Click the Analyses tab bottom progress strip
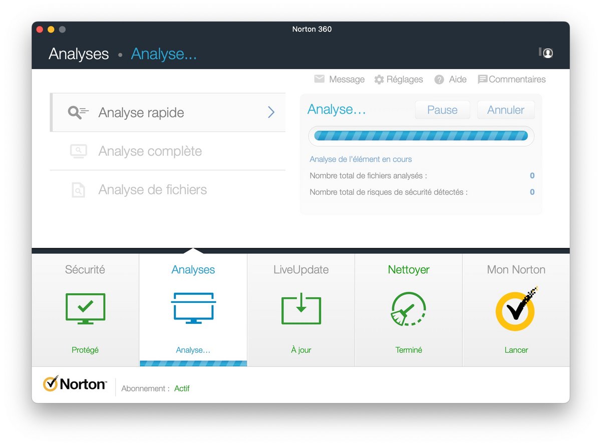 coord(193,363)
